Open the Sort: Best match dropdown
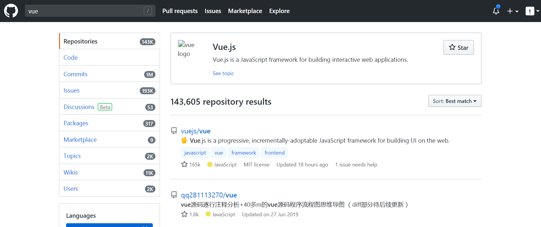The height and width of the screenshot is (227, 541). point(455,101)
